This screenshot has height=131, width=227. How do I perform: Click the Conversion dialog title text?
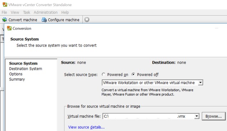tap(22, 28)
